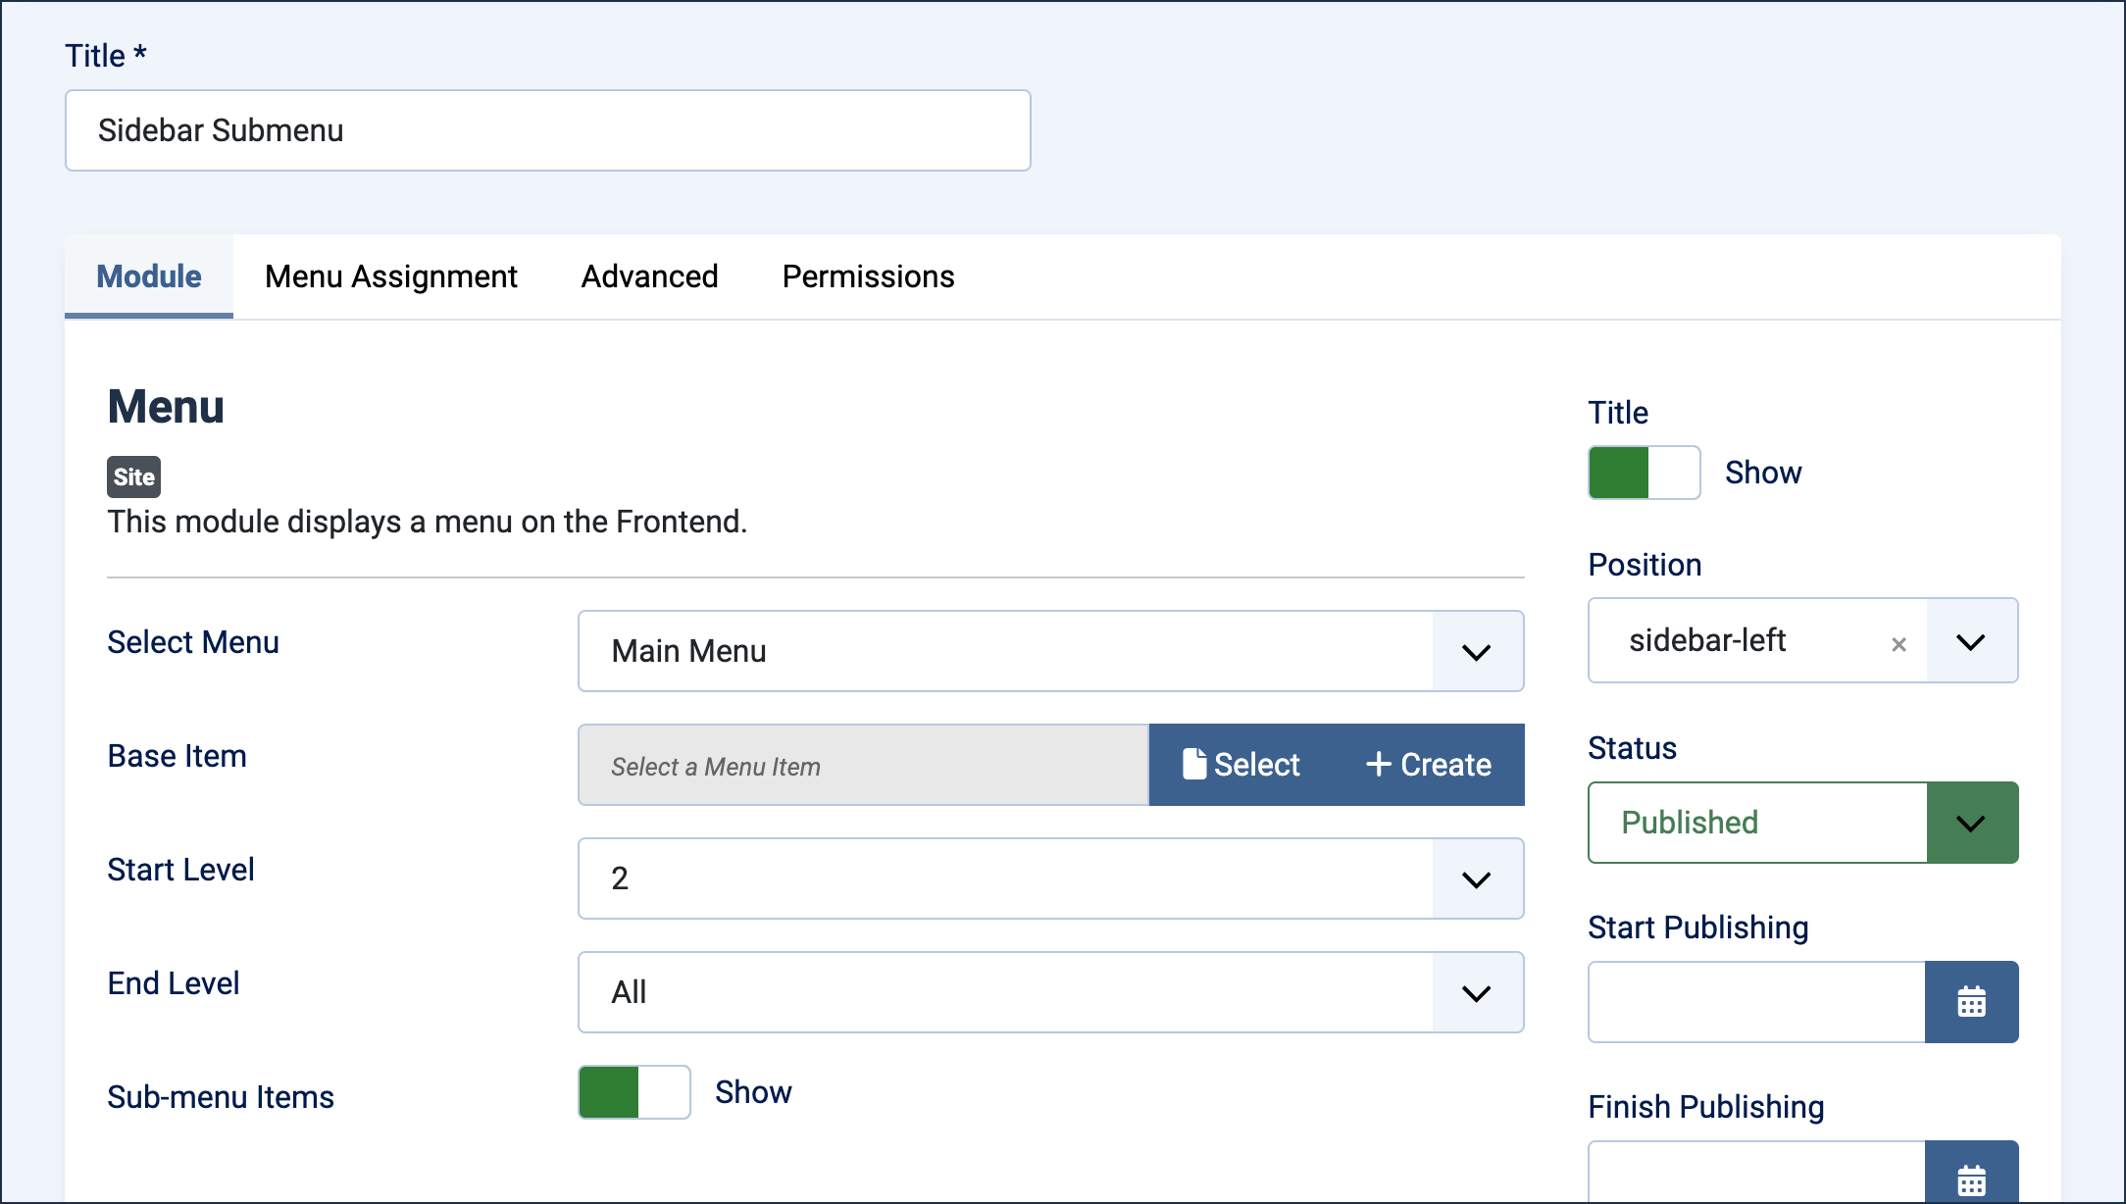Switch to the Module tab
The height and width of the screenshot is (1204, 2126).
point(149,276)
